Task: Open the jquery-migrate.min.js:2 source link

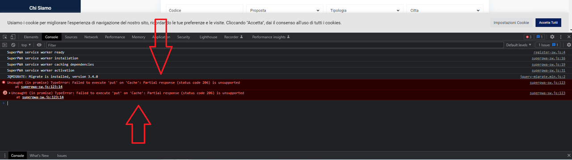Action: click(x=543, y=76)
